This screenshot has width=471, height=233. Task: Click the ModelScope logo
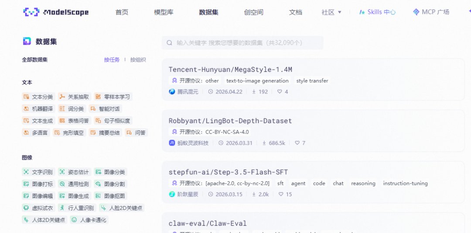[x=56, y=12]
